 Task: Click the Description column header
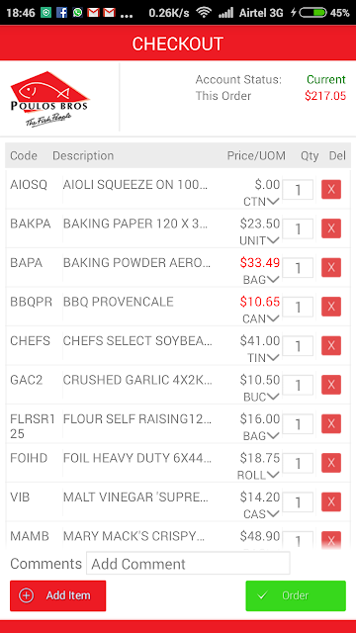[x=83, y=156]
